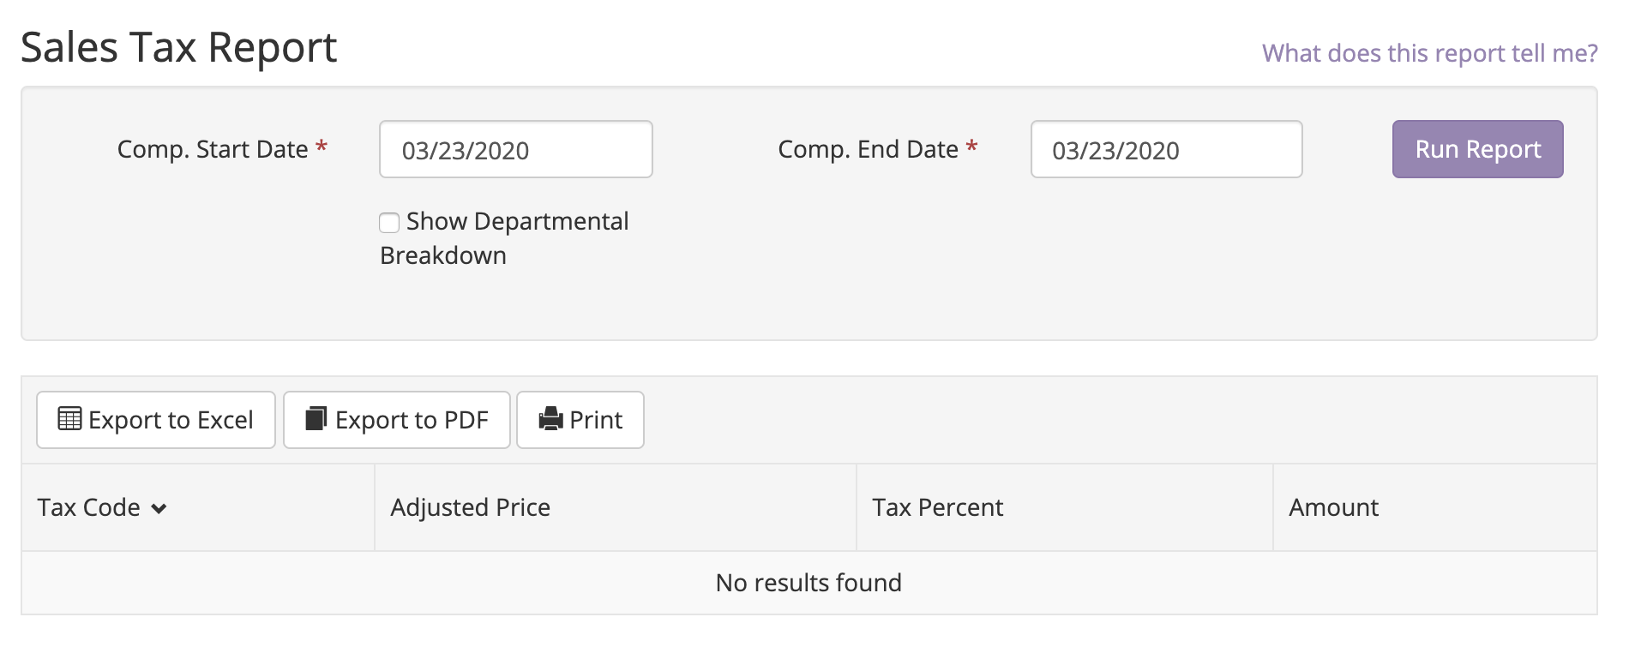The height and width of the screenshot is (653, 1629).
Task: Sort by Tax Code column header
Action: tap(89, 507)
